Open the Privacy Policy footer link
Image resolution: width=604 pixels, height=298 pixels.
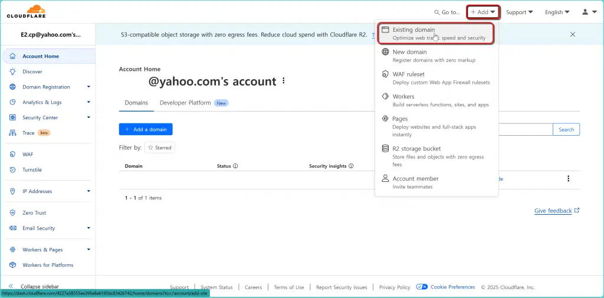(395, 287)
